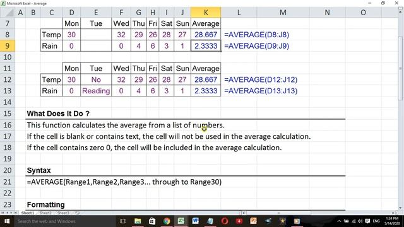Select Wed value 32 in row 8
Image resolution: width=404 pixels, height=227 pixels.
coord(121,35)
